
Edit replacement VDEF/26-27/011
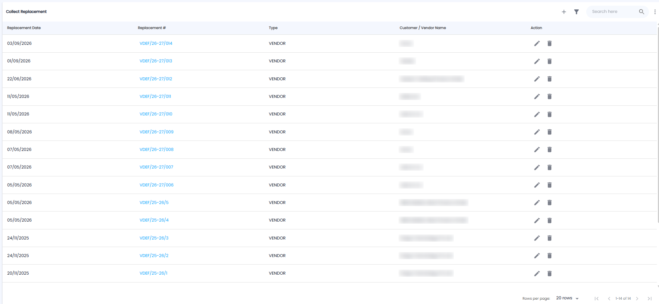(x=537, y=96)
